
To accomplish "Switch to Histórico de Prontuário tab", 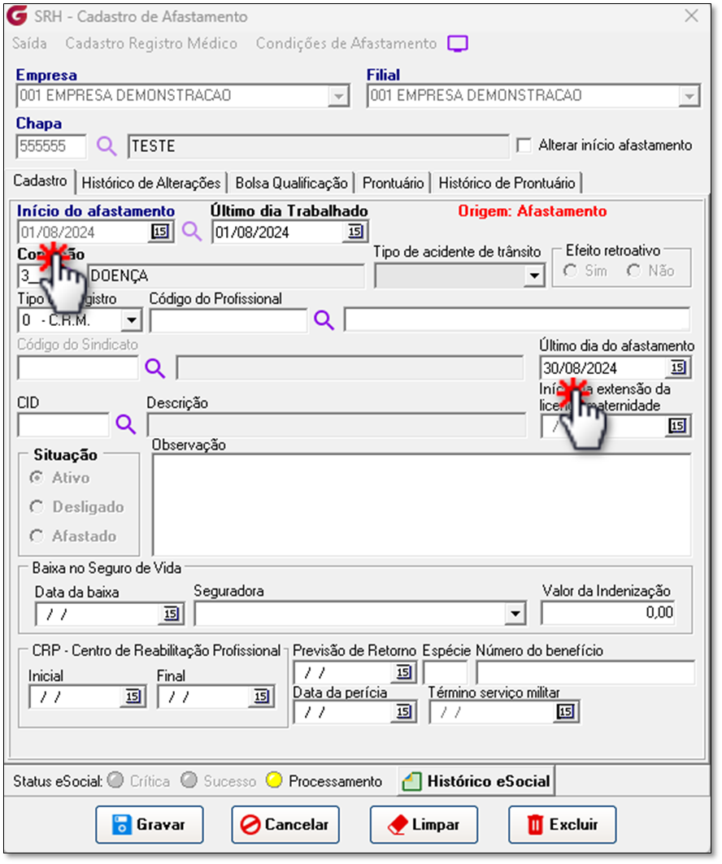I will [x=507, y=183].
